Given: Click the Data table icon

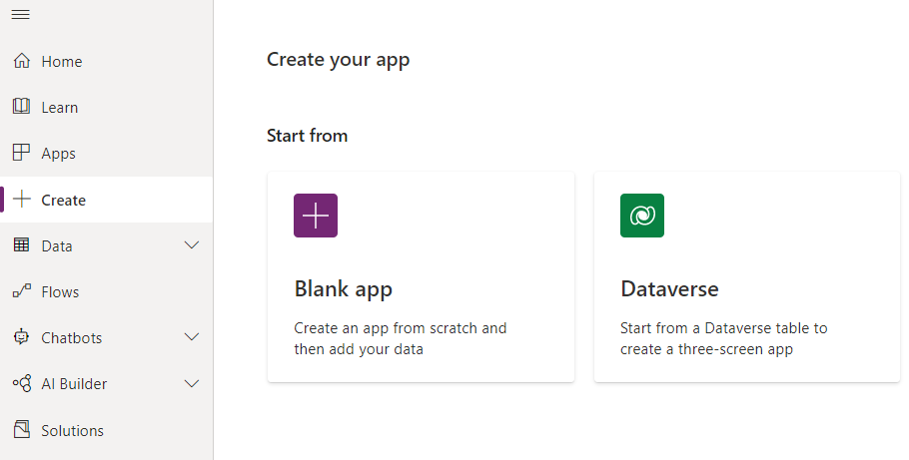Looking at the screenshot, I should point(21,245).
